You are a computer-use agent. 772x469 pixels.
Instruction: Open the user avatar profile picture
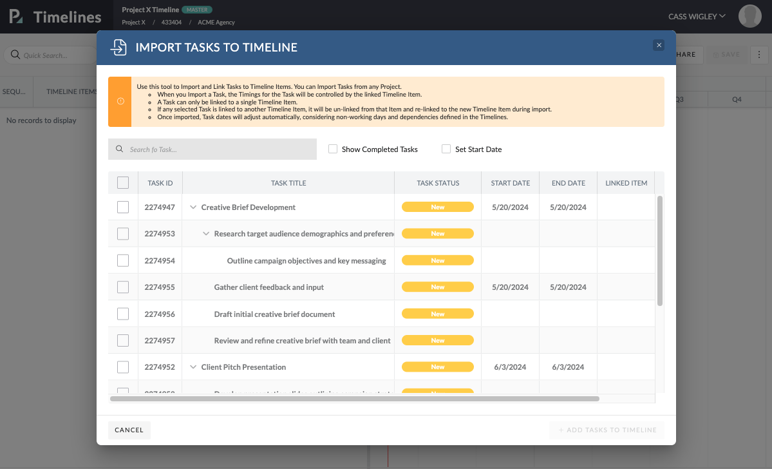pos(749,16)
